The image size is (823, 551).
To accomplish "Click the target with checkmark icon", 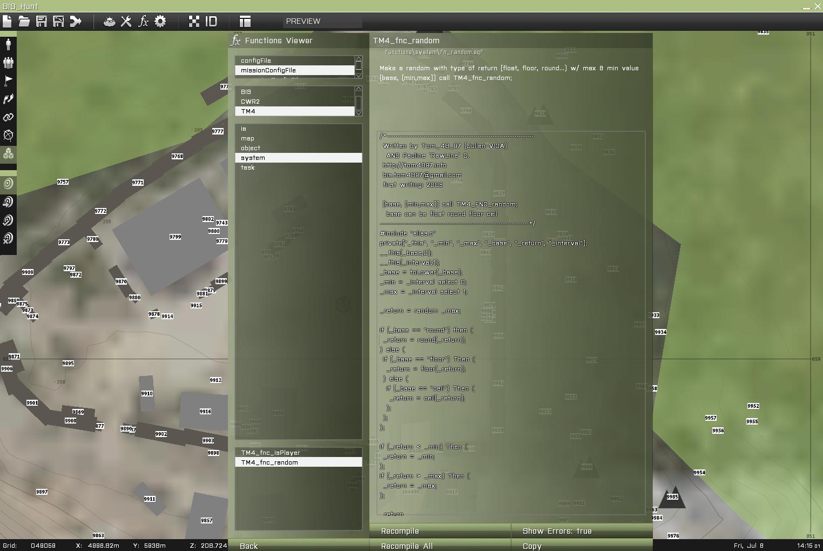I will (8, 220).
